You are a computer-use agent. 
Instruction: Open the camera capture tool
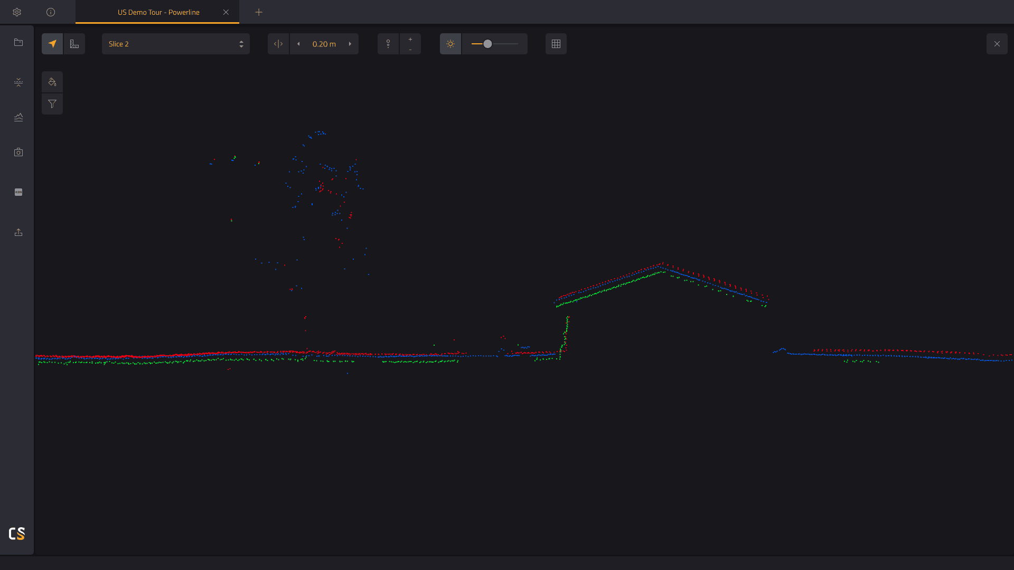pos(18,152)
